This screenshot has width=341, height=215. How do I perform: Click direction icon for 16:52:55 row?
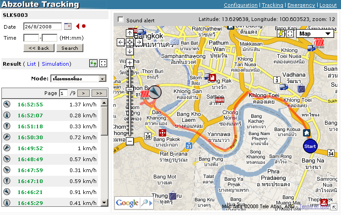pos(7,105)
